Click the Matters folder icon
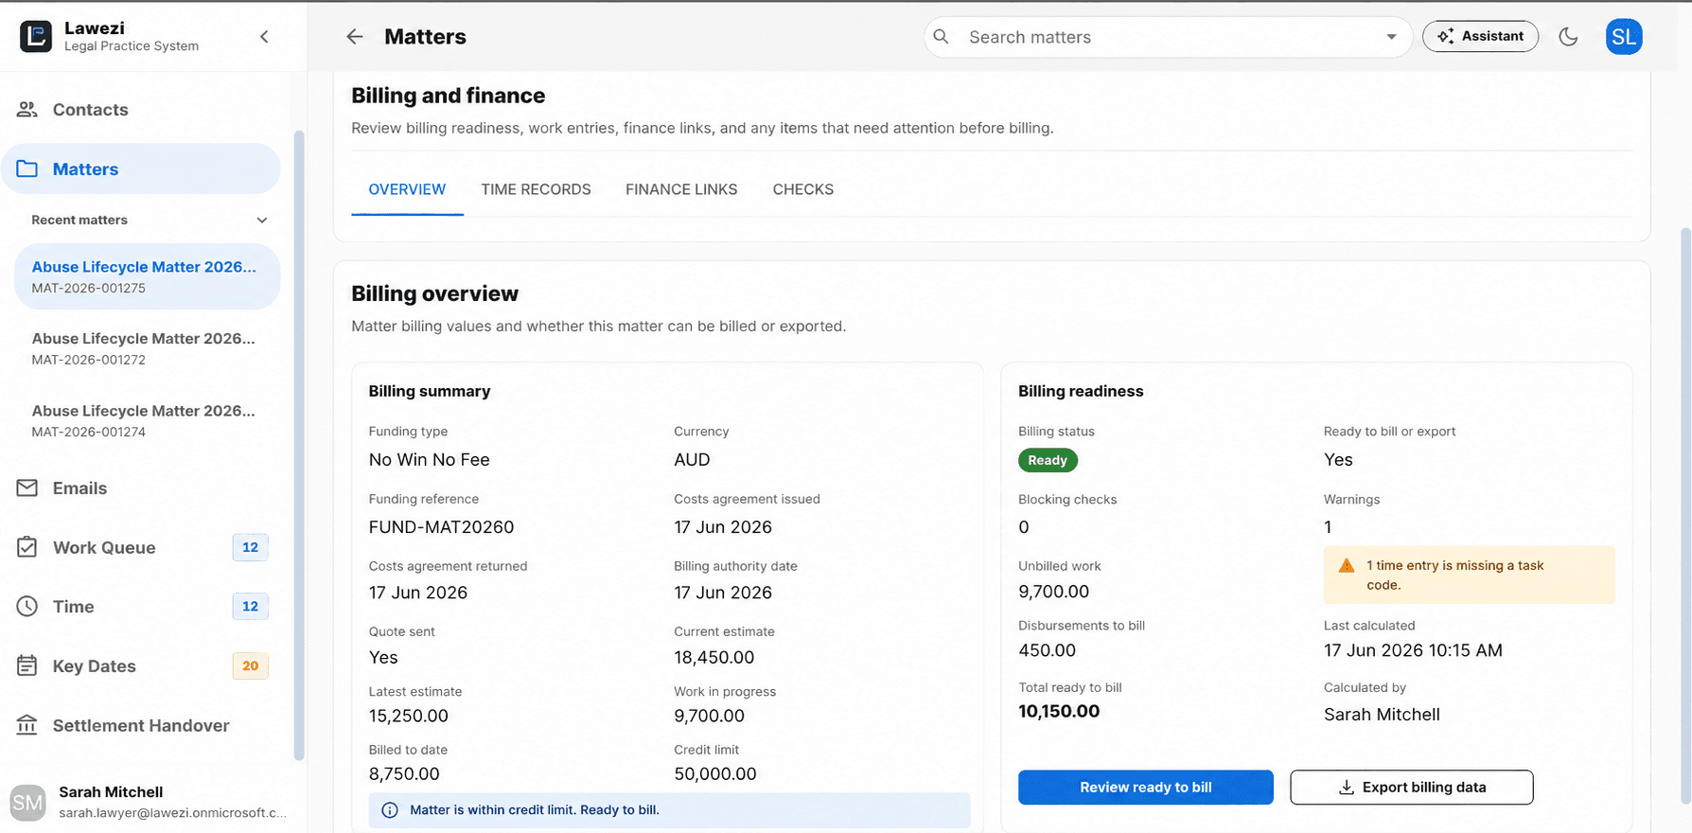The height and width of the screenshot is (833, 1692). pos(27,169)
